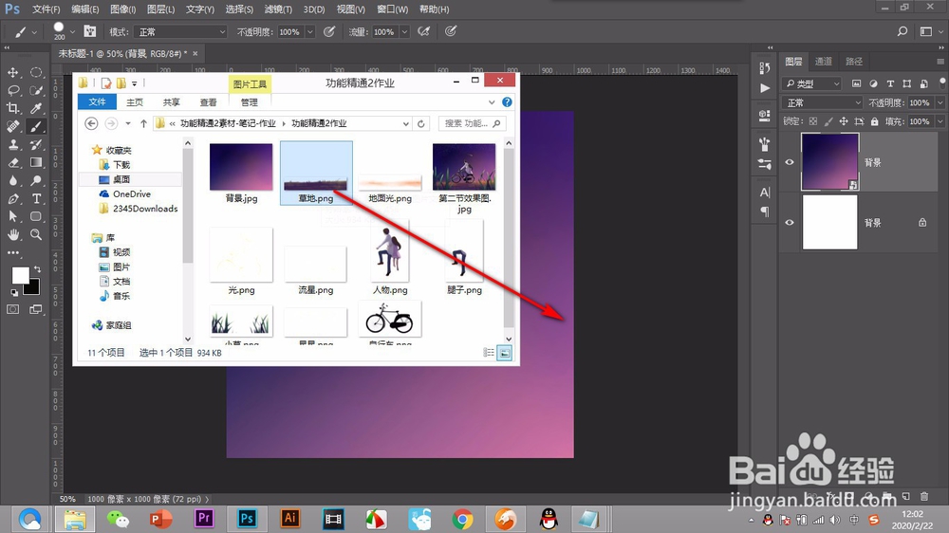
Task: Swap foreground and background colors
Action: [x=38, y=268]
